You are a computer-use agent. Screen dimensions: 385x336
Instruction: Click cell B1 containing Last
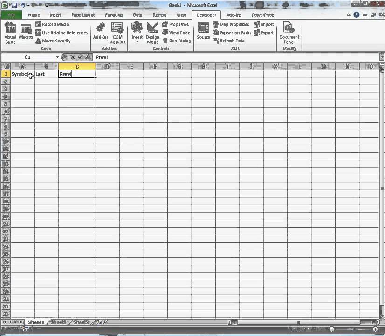(47, 74)
